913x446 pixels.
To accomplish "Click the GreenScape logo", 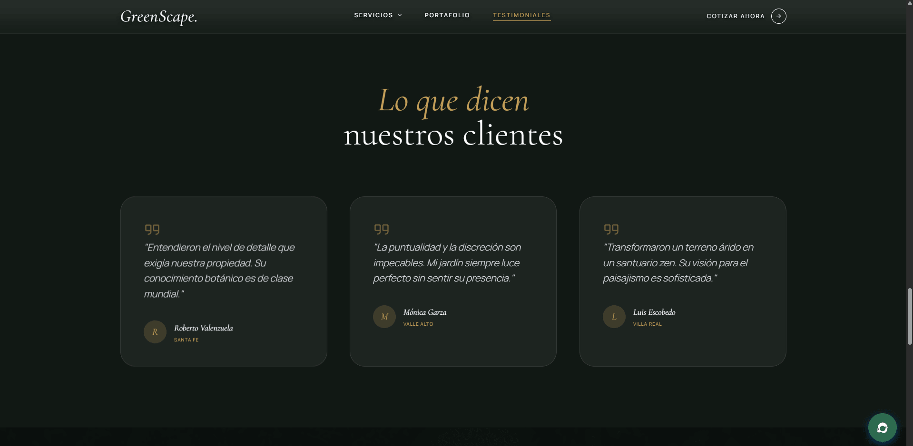I will 158,17.
